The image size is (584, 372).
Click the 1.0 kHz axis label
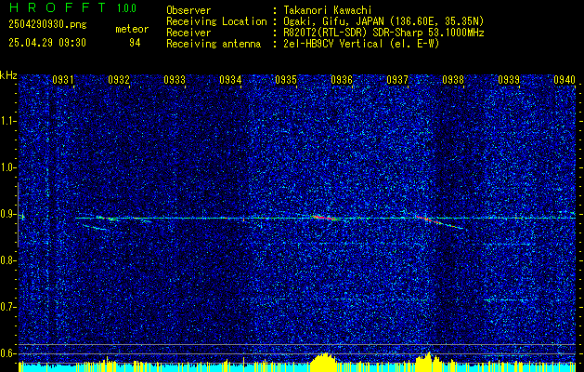8,167
